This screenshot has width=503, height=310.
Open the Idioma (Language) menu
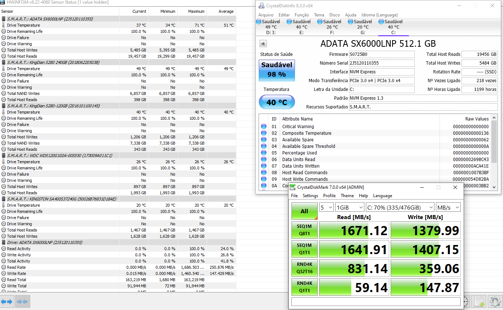pos(380,15)
